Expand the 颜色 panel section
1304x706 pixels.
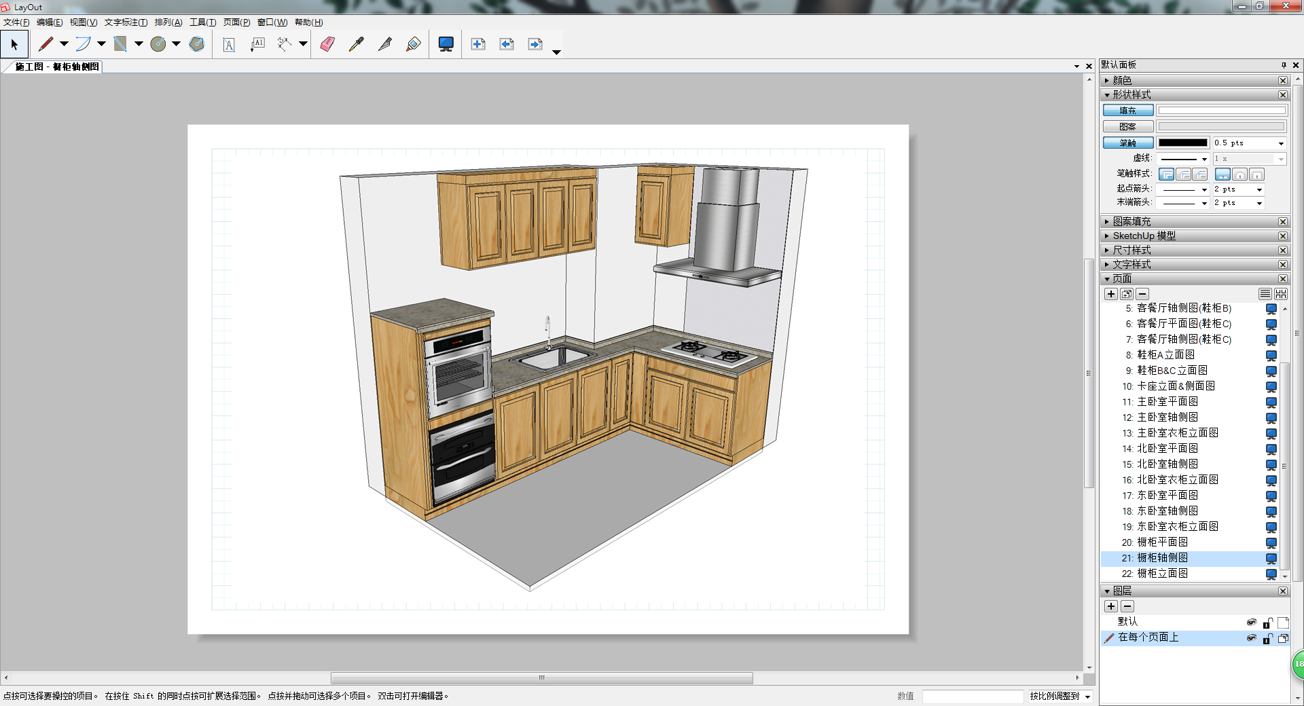pyautogui.click(x=1122, y=81)
